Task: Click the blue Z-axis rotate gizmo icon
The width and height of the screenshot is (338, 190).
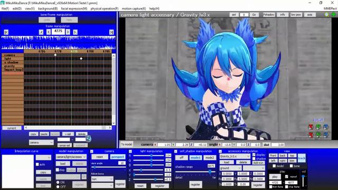Action: [326, 127]
